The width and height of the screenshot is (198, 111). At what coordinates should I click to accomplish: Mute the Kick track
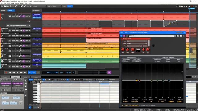14,16
